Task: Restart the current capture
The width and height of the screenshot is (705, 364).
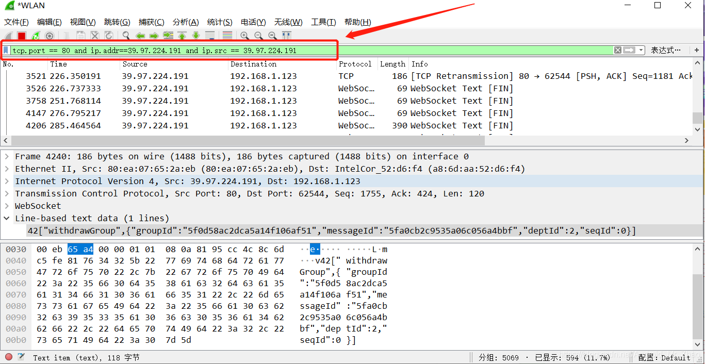Action: point(36,36)
